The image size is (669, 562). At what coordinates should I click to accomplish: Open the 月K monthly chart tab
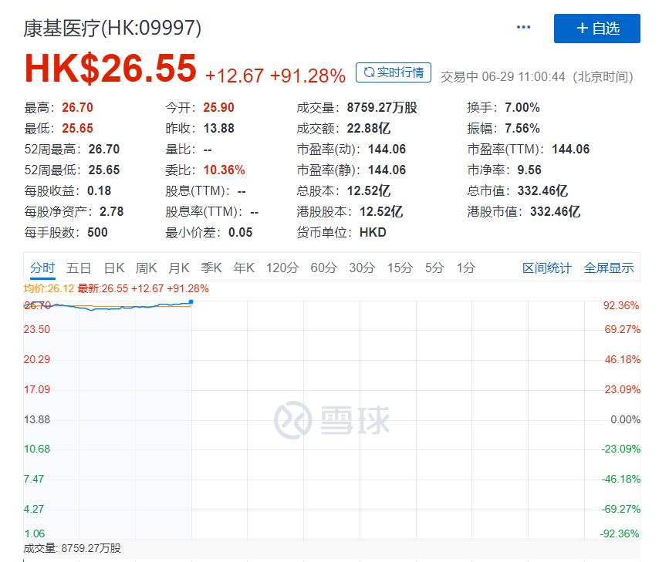pos(179,268)
